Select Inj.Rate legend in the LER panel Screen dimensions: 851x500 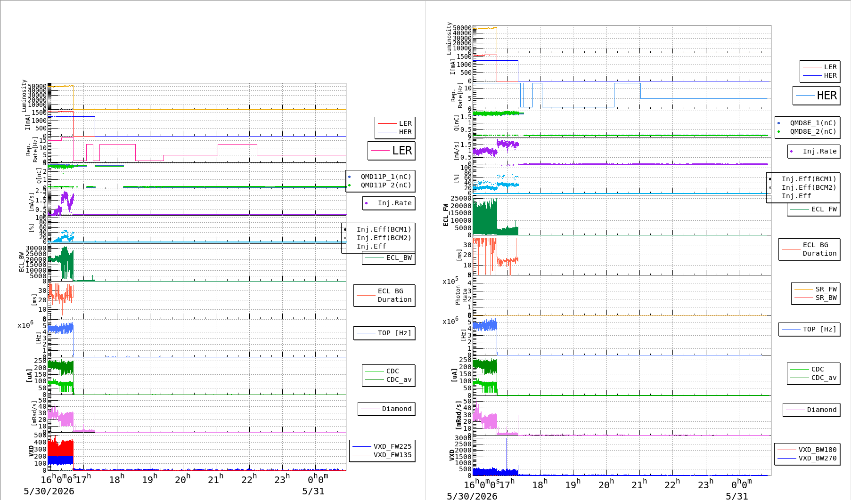tap(394, 203)
